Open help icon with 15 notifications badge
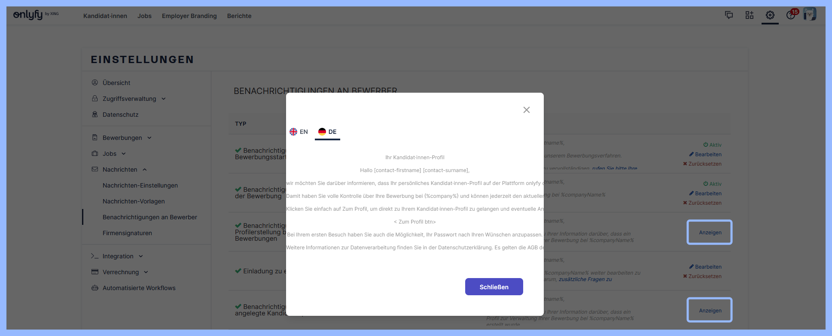The width and height of the screenshot is (832, 336). (791, 15)
